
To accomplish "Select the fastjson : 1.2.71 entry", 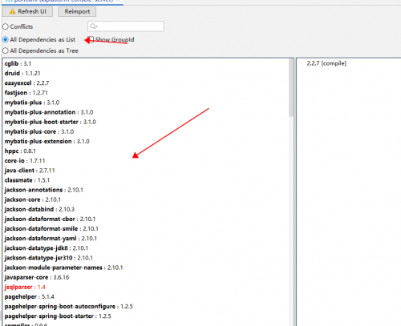I will point(26,93).
